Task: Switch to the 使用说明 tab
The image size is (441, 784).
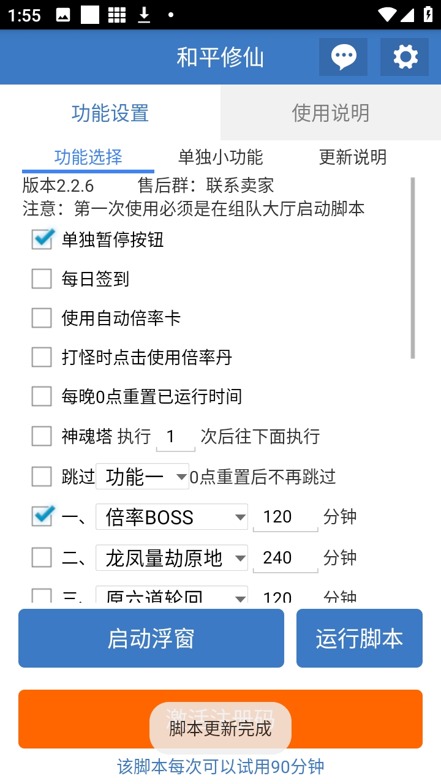Action: point(331,113)
